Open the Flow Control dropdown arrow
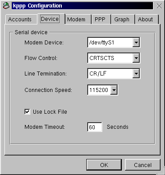Image resolution: width=165 pixels, height=175 pixels. click(x=136, y=58)
